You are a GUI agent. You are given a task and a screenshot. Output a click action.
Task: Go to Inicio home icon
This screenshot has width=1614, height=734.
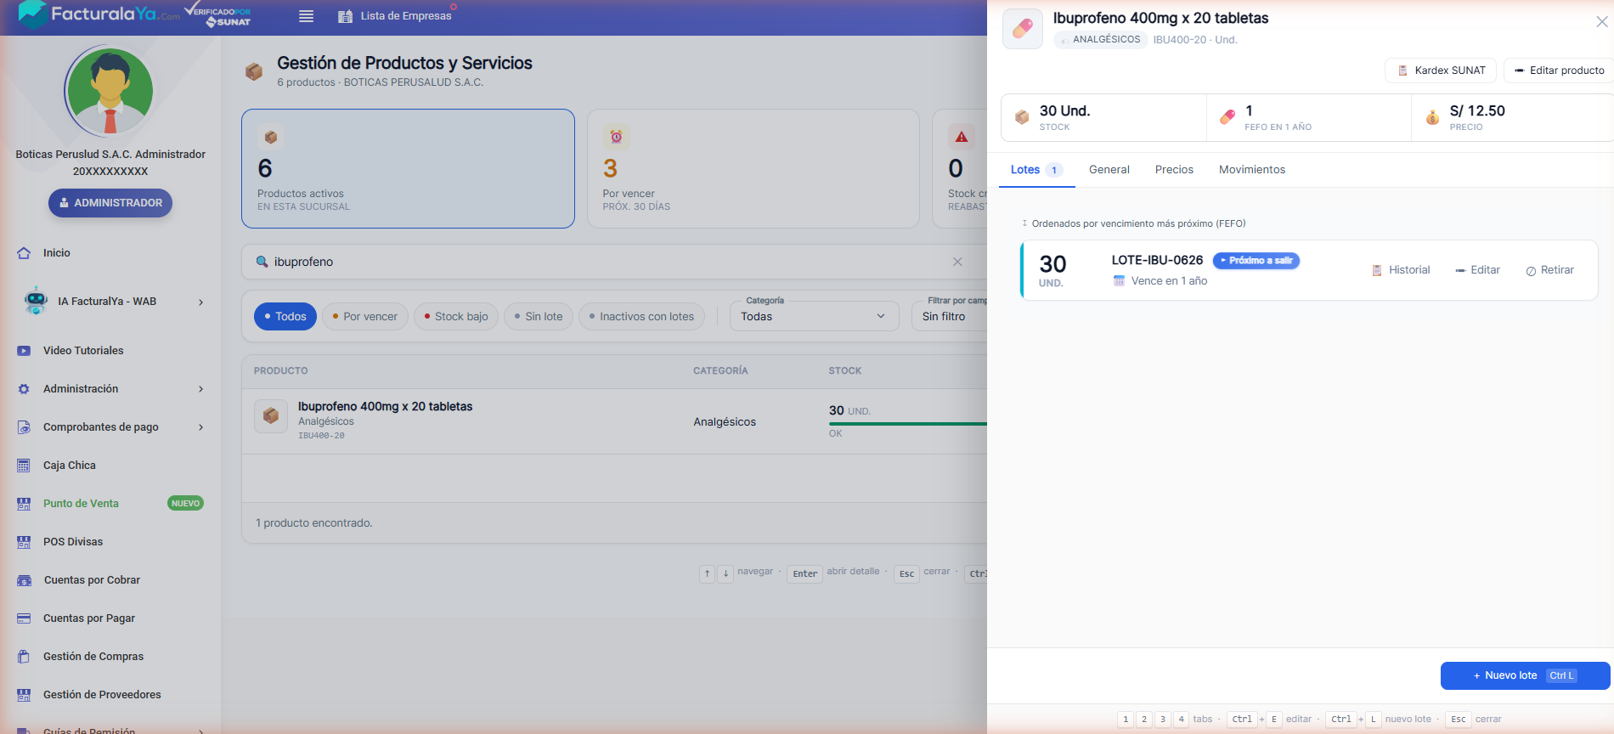24,253
